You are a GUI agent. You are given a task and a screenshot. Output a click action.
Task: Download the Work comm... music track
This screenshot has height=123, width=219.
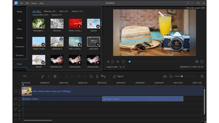(80, 26)
